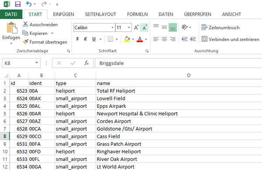Viewport: 262px width, 170px height.
Task: Open Schriftart dialog launcher
Action: 147,51
